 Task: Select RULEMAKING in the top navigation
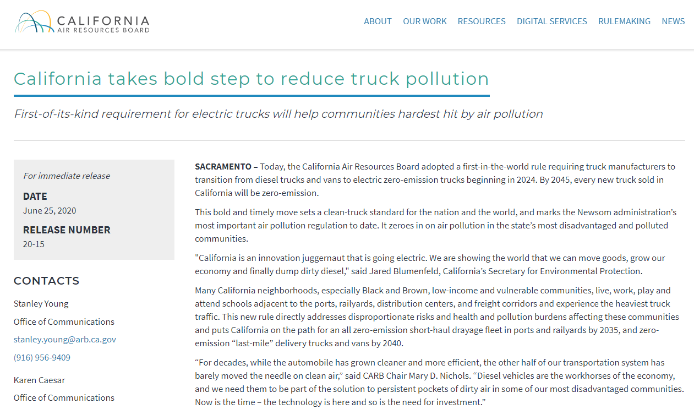click(x=624, y=21)
